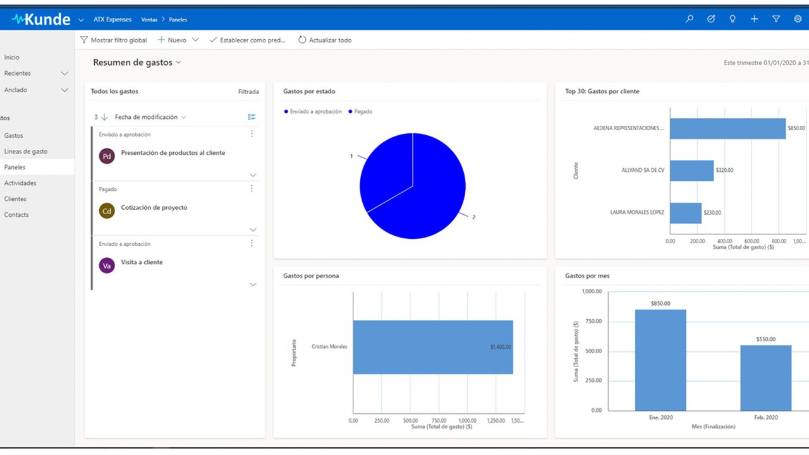Open the advanced filter funnel icon
Screen dimensions: 809x455
(x=776, y=19)
